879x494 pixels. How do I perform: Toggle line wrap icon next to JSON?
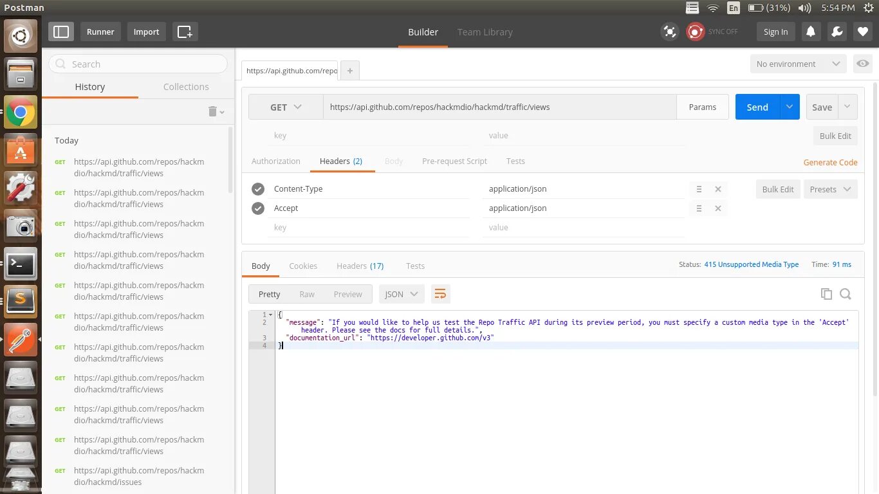pyautogui.click(x=440, y=294)
